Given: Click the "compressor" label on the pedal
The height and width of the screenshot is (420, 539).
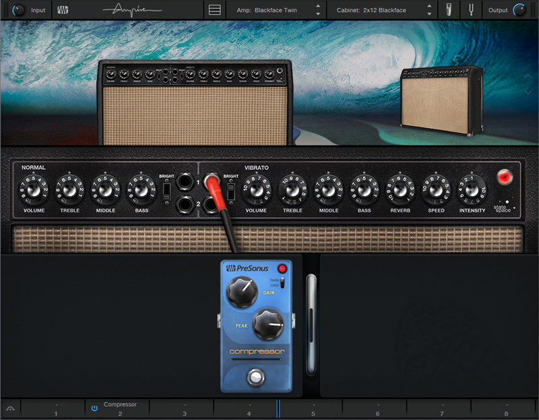Looking at the screenshot, I should 257,351.
